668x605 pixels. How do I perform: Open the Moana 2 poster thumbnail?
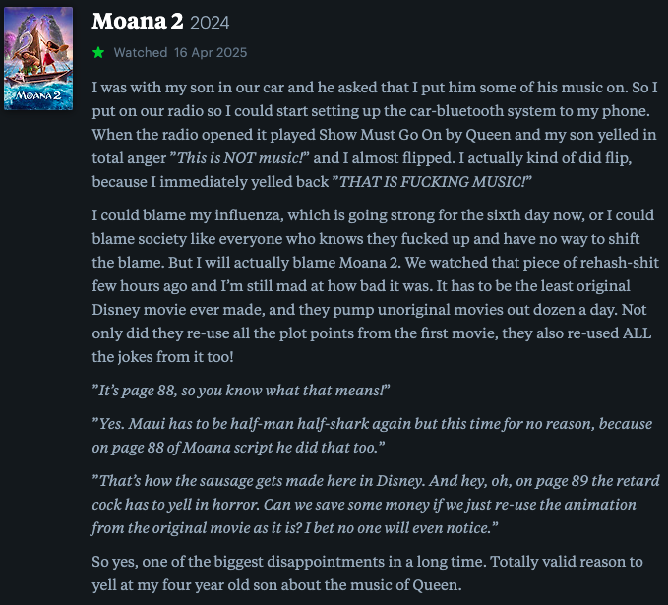pos(38,58)
